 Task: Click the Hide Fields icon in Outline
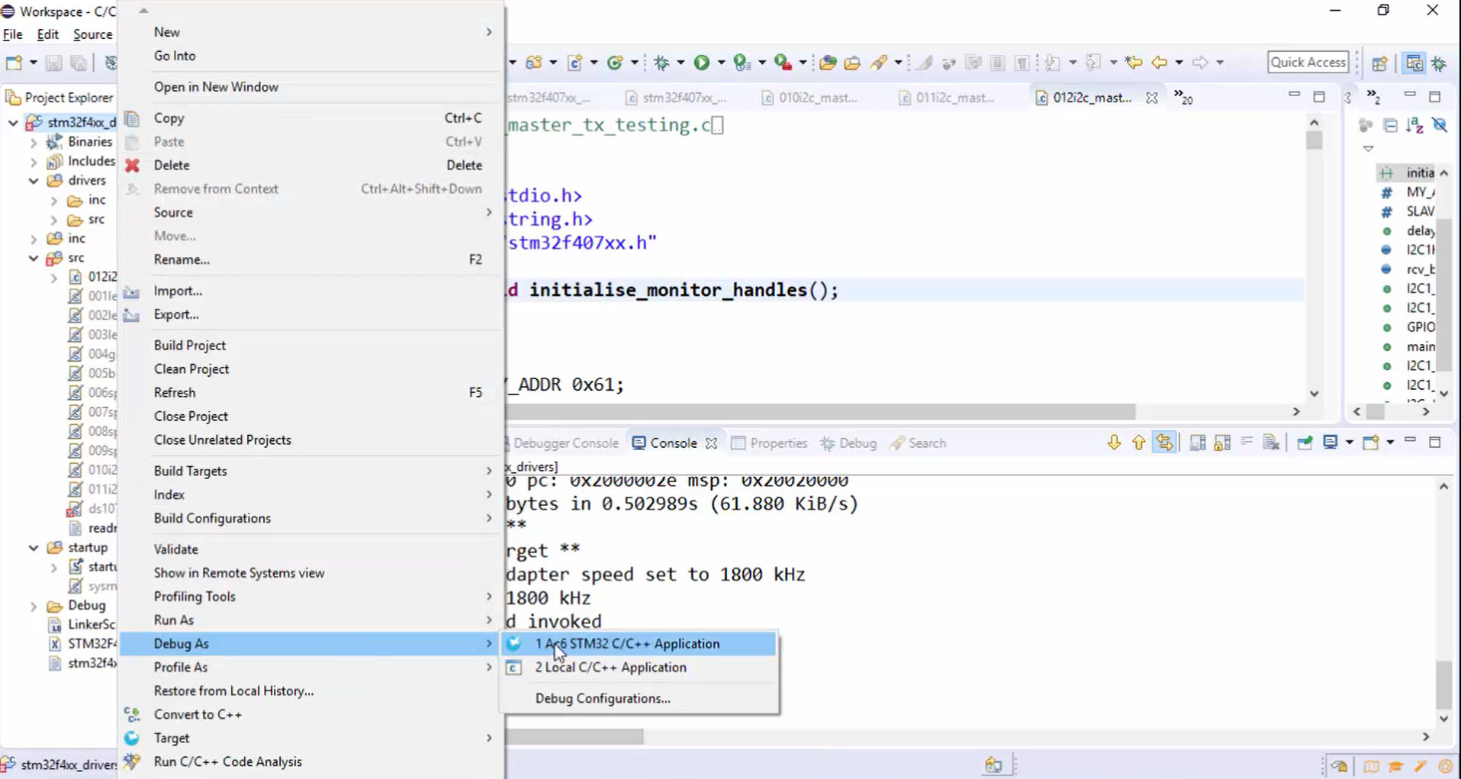1440,125
